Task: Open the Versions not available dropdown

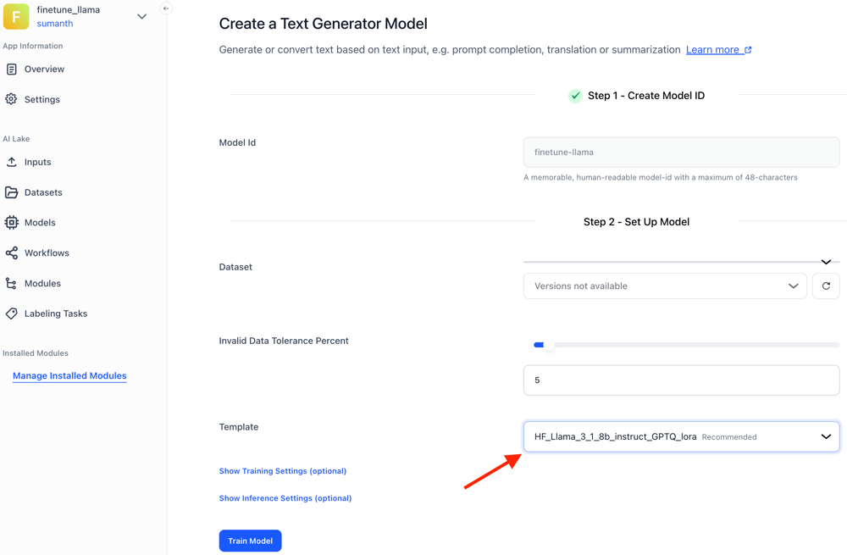Action: point(665,286)
